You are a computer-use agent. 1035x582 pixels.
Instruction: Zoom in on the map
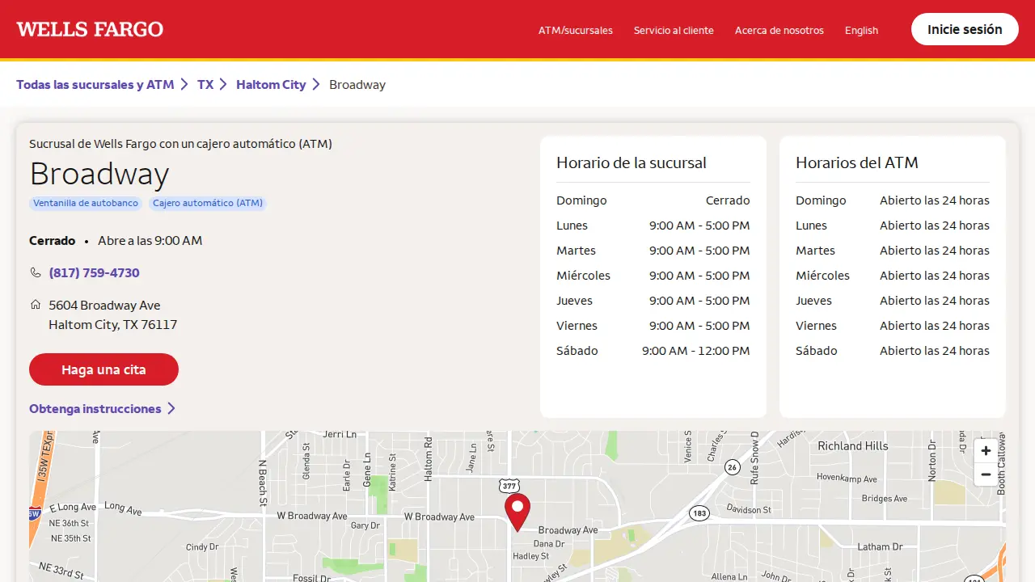coord(986,451)
